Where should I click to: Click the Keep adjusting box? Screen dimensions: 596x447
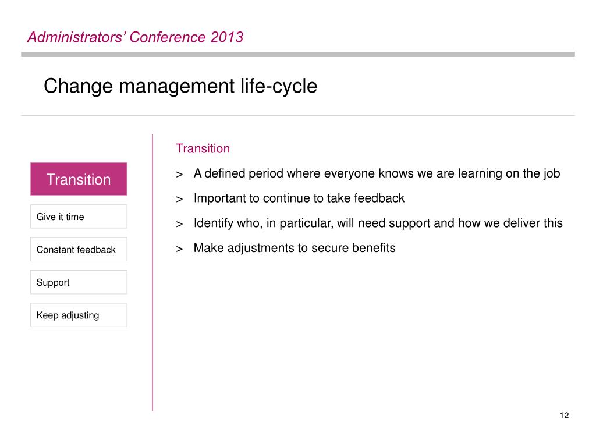click(79, 315)
